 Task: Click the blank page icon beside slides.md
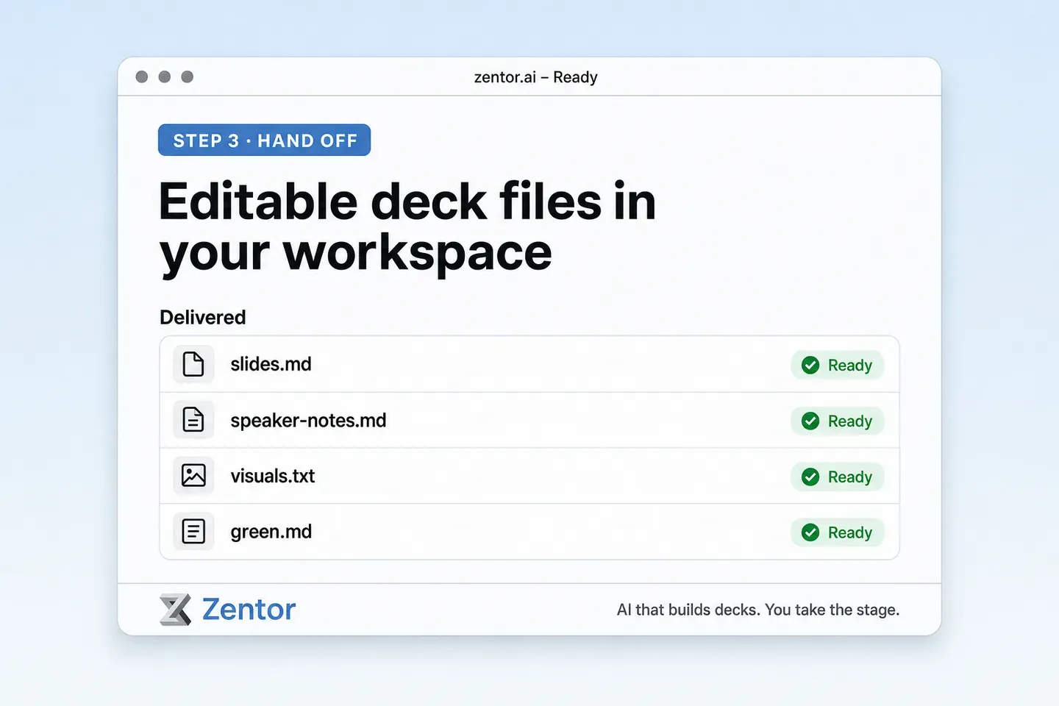[x=193, y=364]
